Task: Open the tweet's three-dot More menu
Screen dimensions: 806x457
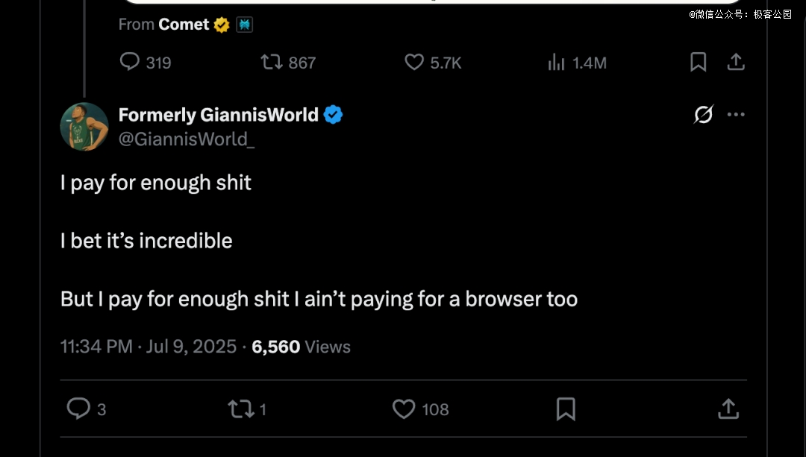Action: 736,115
